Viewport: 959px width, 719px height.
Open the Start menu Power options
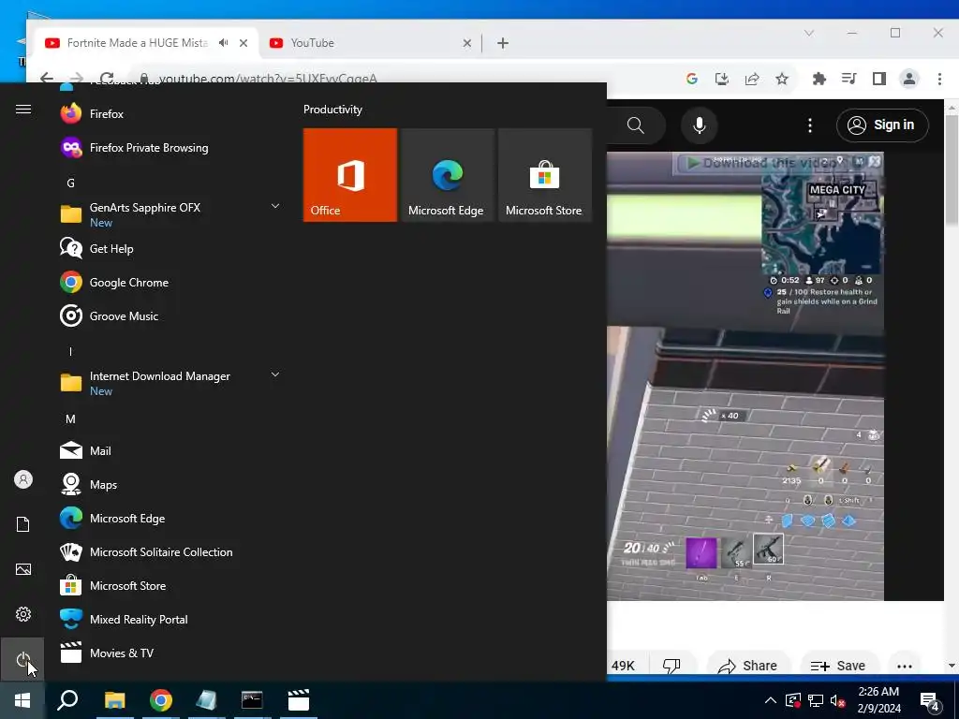22,659
